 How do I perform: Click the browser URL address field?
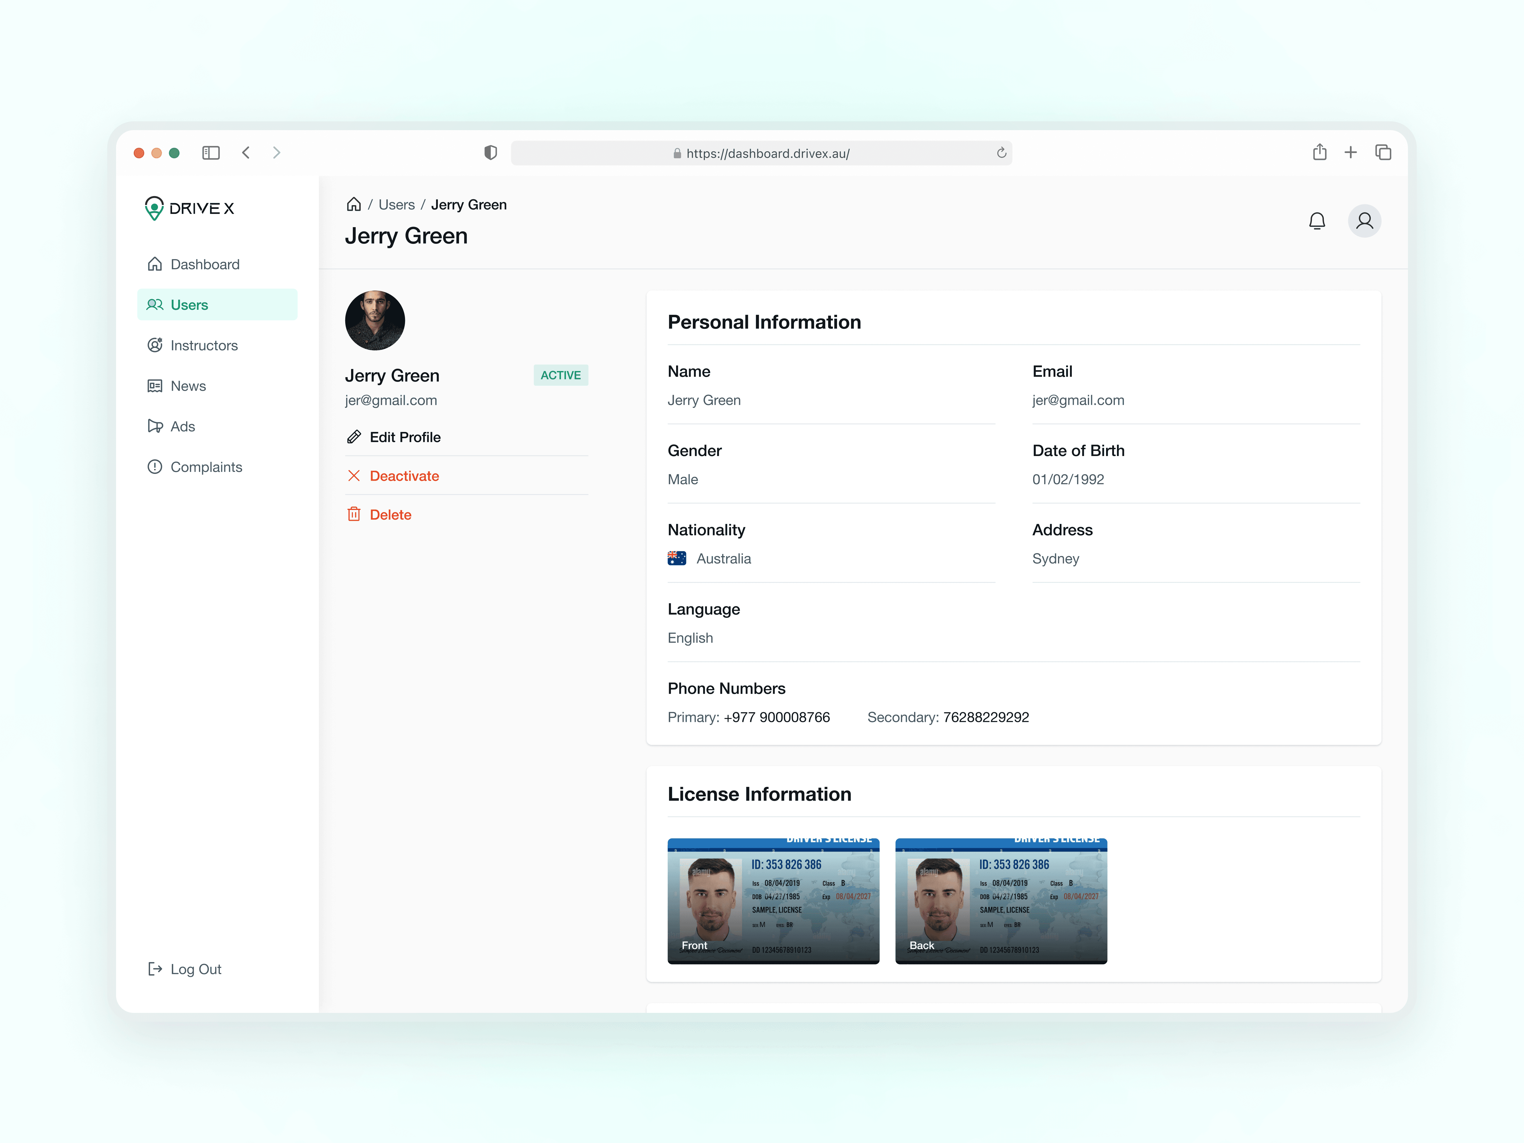coord(768,153)
